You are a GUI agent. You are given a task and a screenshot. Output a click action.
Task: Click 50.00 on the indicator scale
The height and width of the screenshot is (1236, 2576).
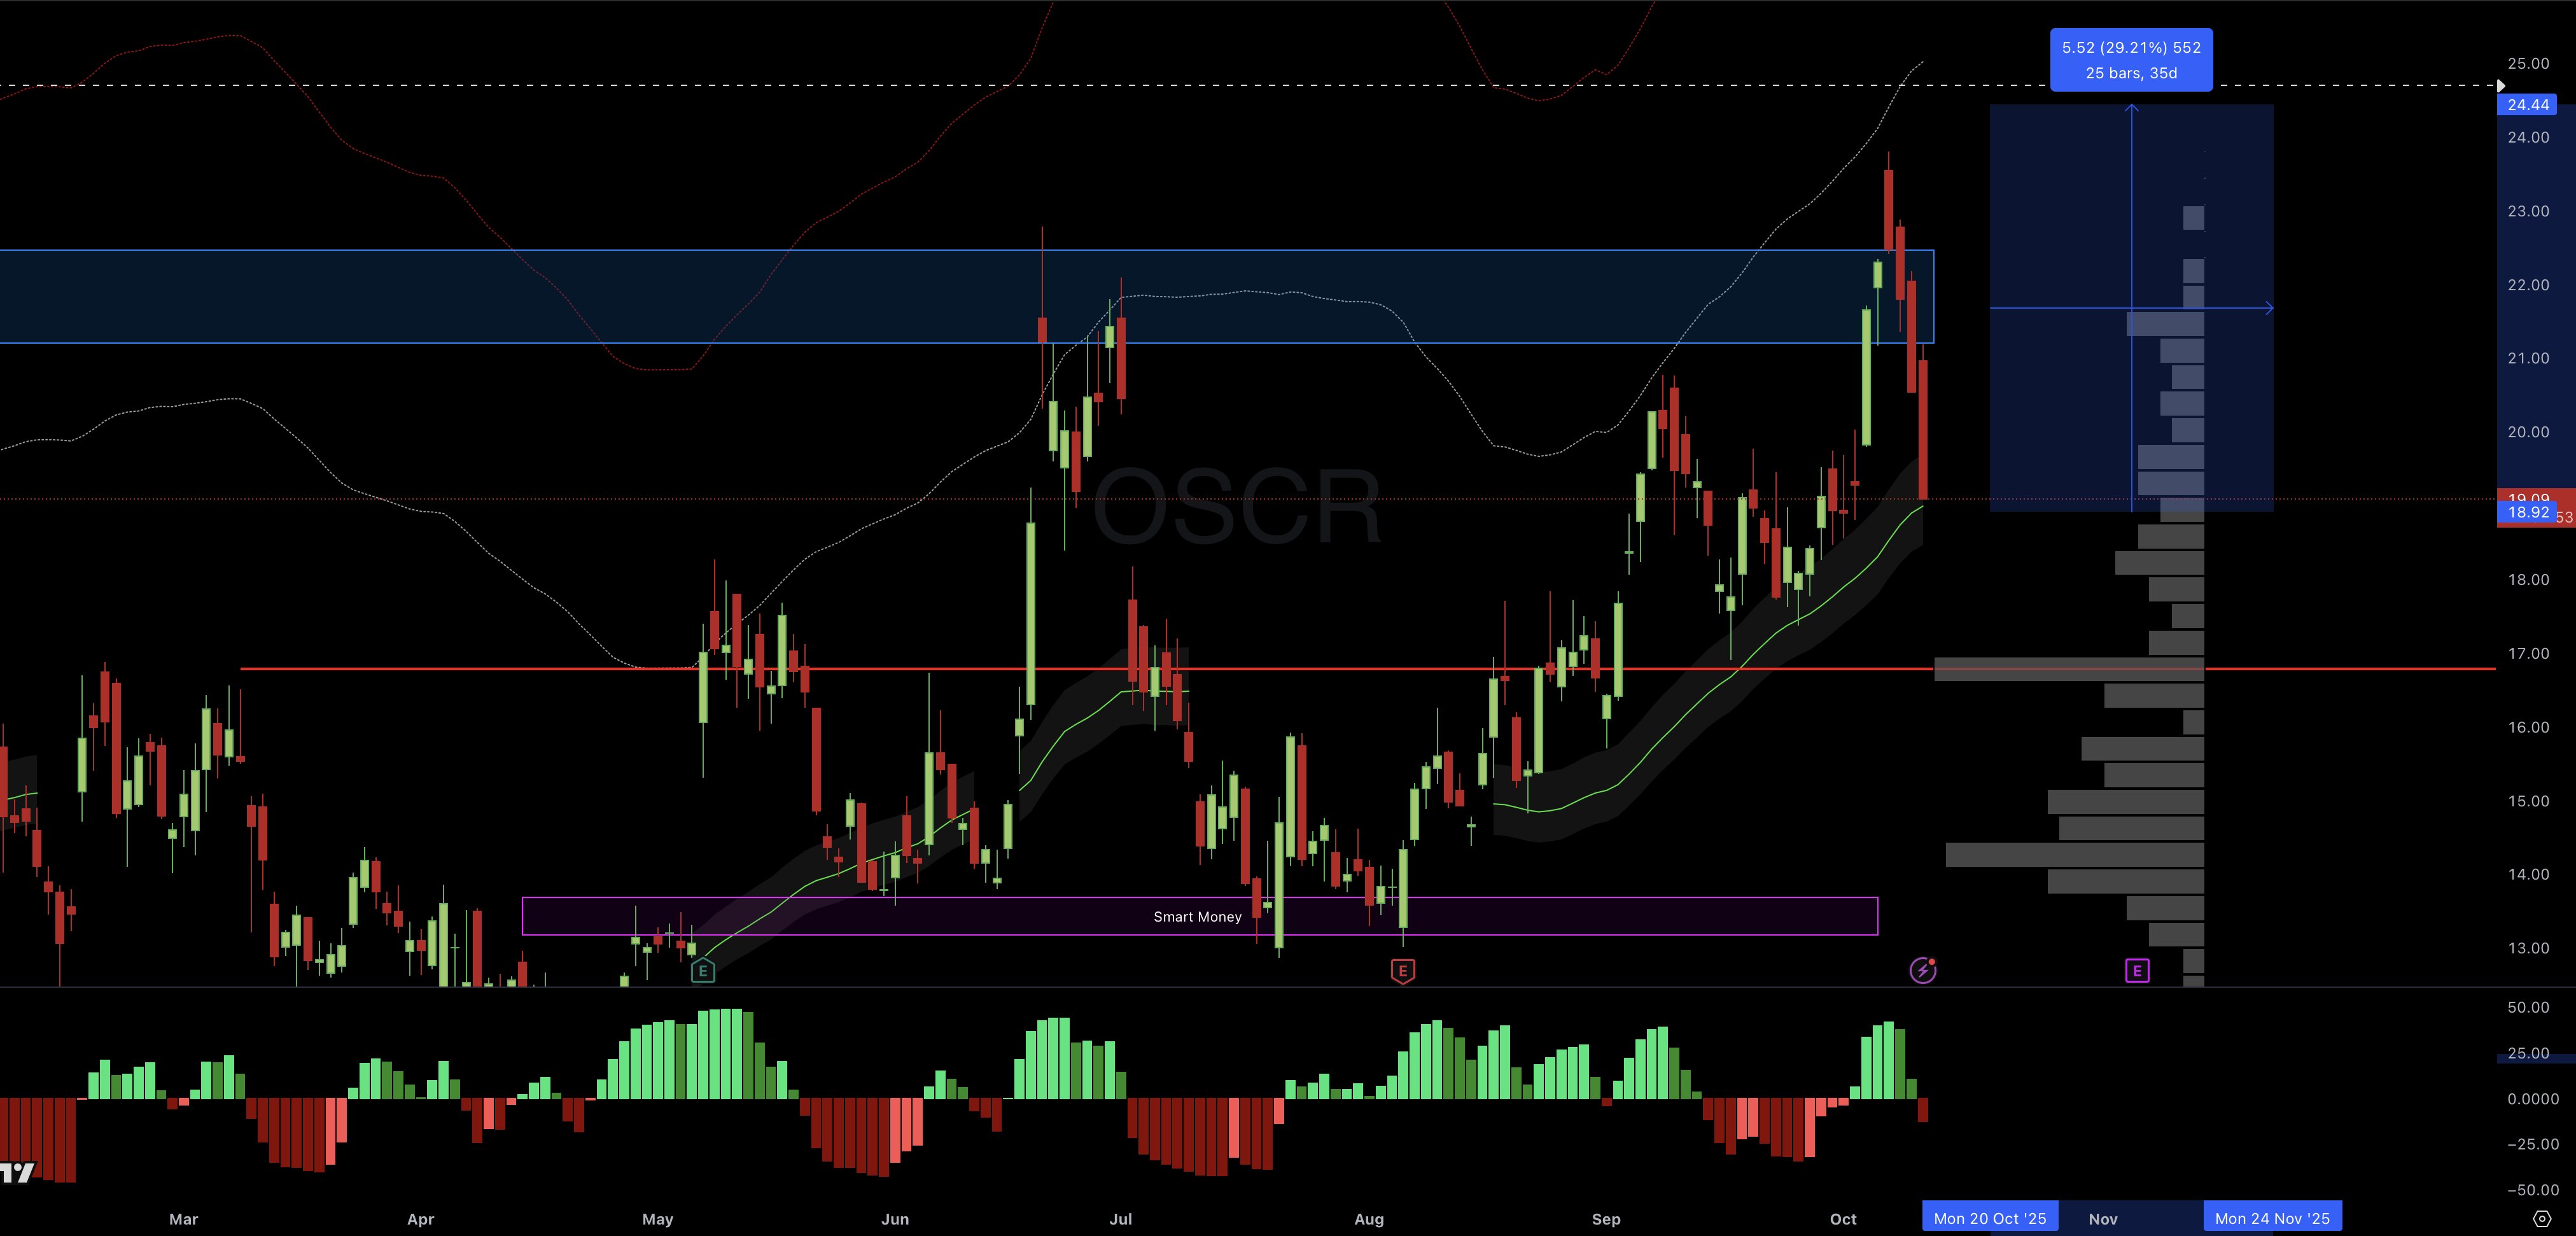coord(2528,1007)
